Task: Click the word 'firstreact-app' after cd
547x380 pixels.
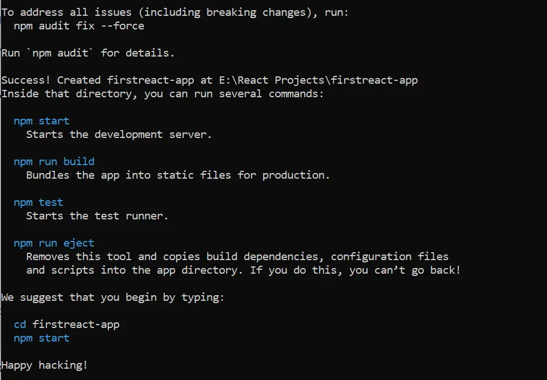Action: (x=76, y=325)
